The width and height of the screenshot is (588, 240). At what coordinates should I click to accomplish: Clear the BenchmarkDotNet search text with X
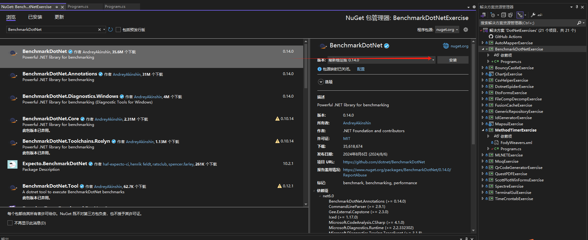pos(100,30)
